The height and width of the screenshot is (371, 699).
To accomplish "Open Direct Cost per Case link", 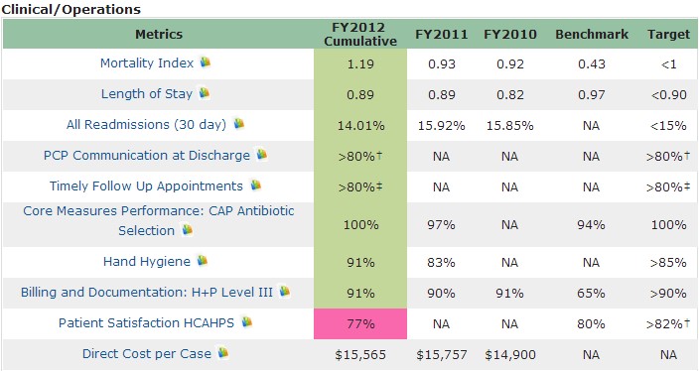I will [147, 353].
